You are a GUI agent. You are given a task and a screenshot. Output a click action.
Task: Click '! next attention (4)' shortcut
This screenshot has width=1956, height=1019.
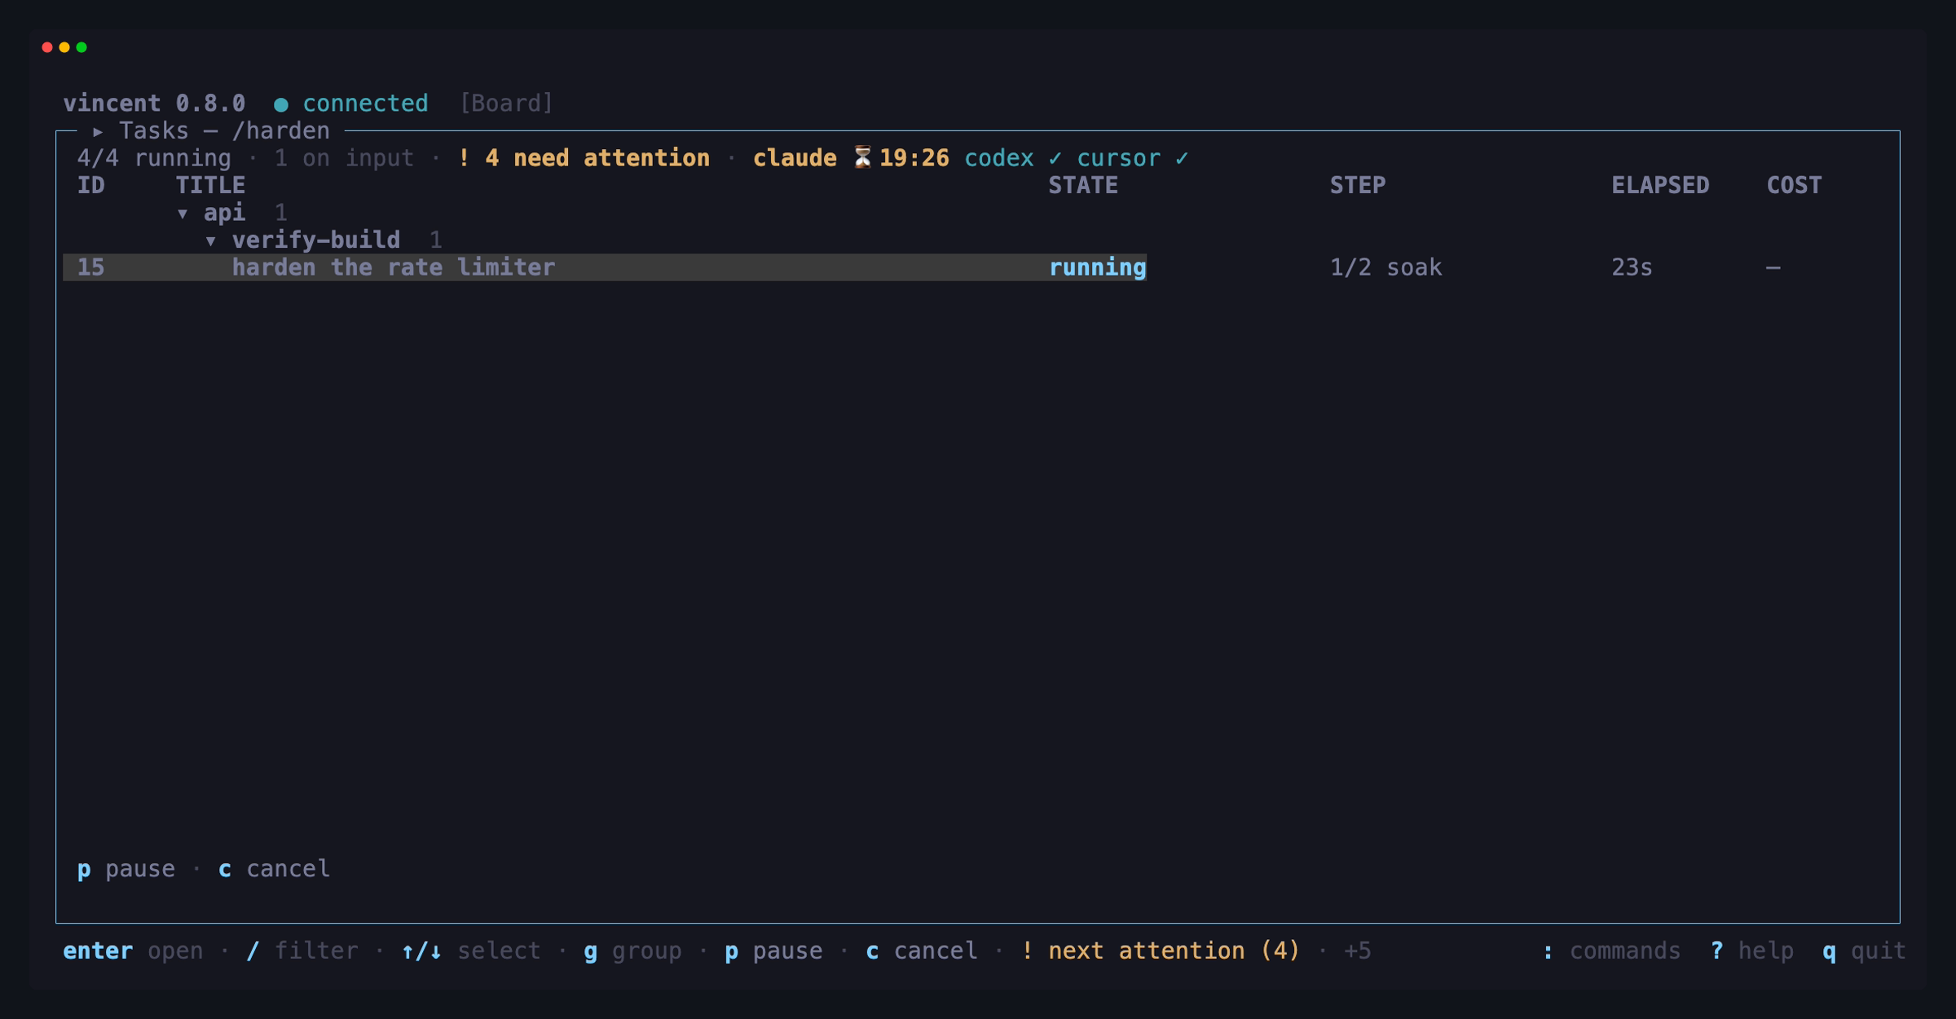point(1160,951)
